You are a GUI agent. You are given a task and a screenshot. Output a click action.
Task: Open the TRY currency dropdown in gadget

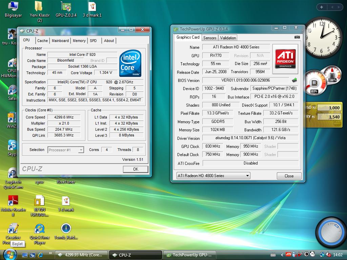click(313, 117)
